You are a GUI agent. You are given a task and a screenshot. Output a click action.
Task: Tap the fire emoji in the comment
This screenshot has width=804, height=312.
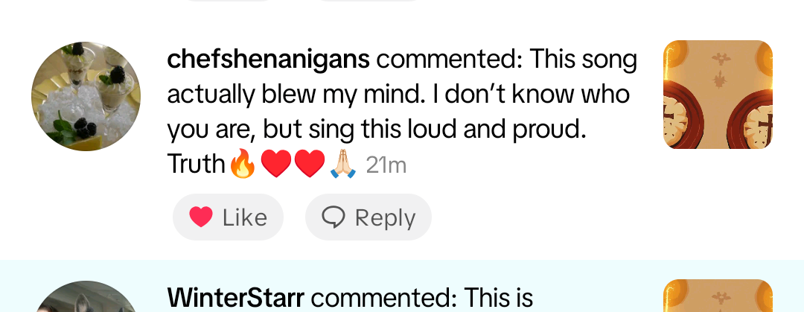click(242, 164)
